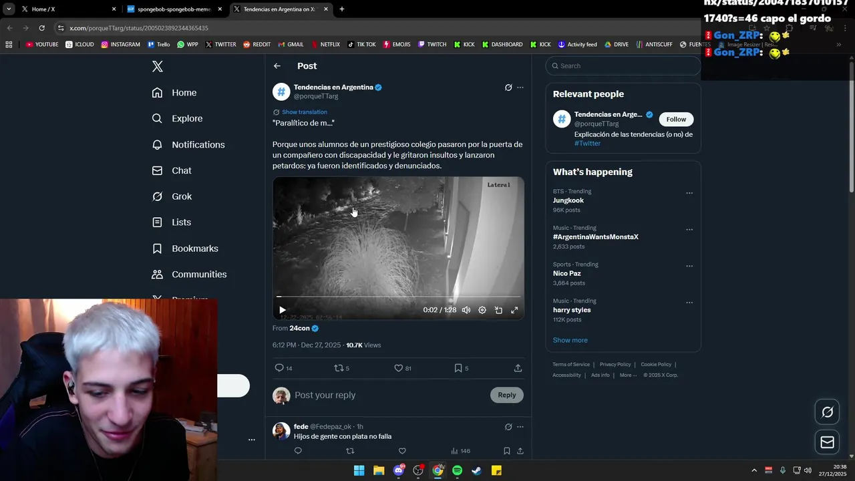Open TWITCH bookmark
This screenshot has width=855, height=481.
click(x=432, y=45)
